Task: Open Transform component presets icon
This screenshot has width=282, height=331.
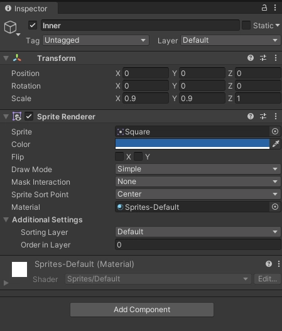Action: 263,58
